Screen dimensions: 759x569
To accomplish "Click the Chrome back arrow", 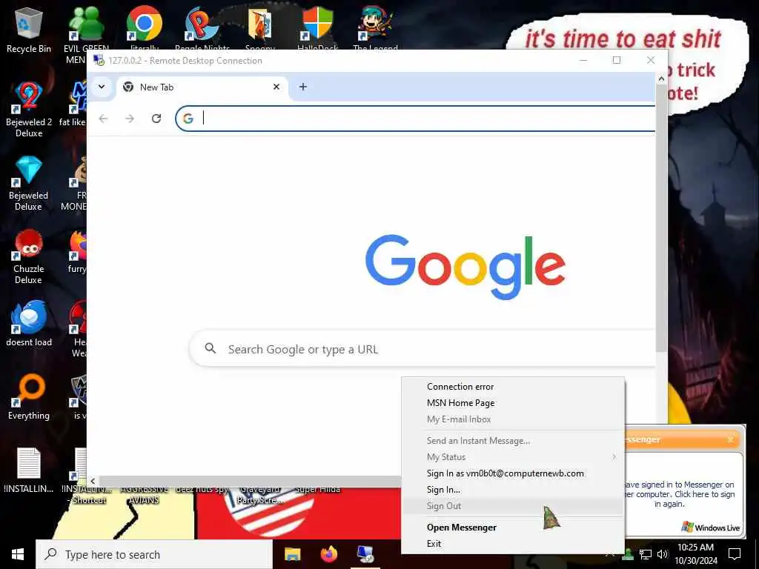I will tap(103, 119).
